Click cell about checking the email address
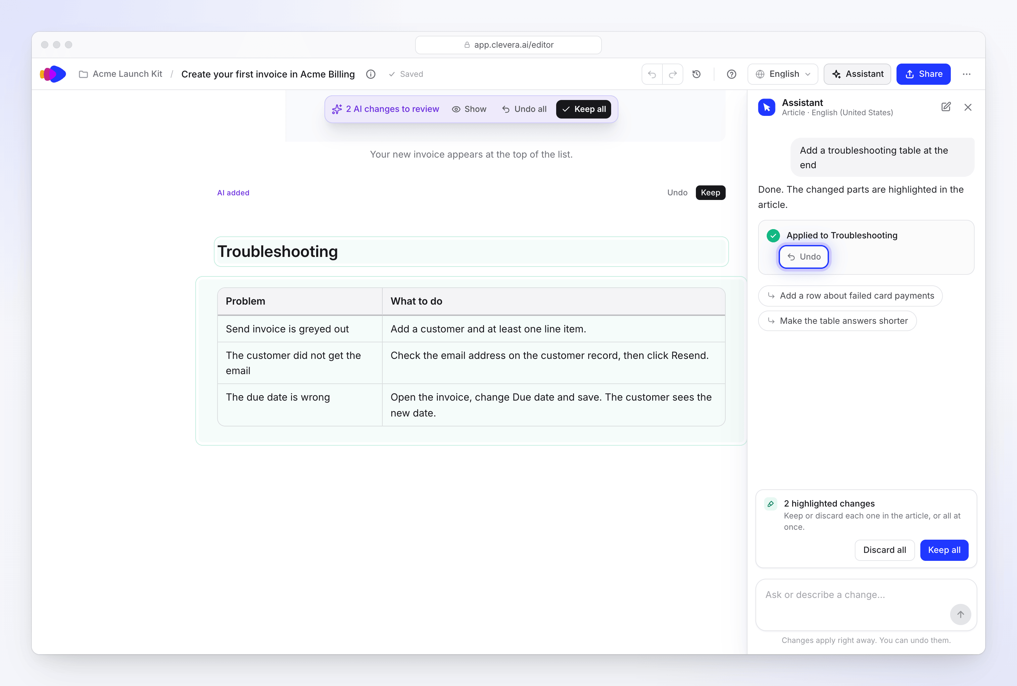 553,363
